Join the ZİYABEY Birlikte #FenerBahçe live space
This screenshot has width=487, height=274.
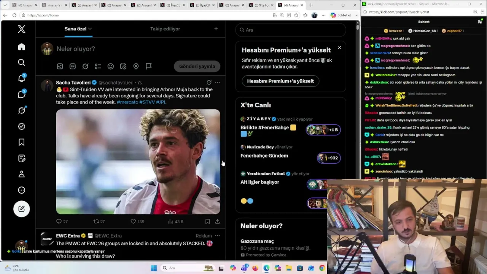(x=291, y=127)
